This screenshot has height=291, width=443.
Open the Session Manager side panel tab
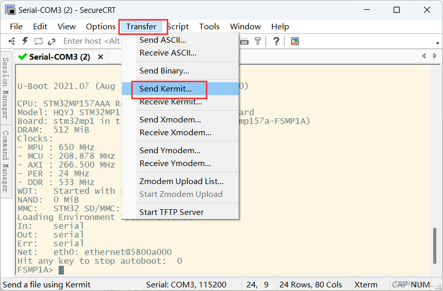(x=6, y=88)
